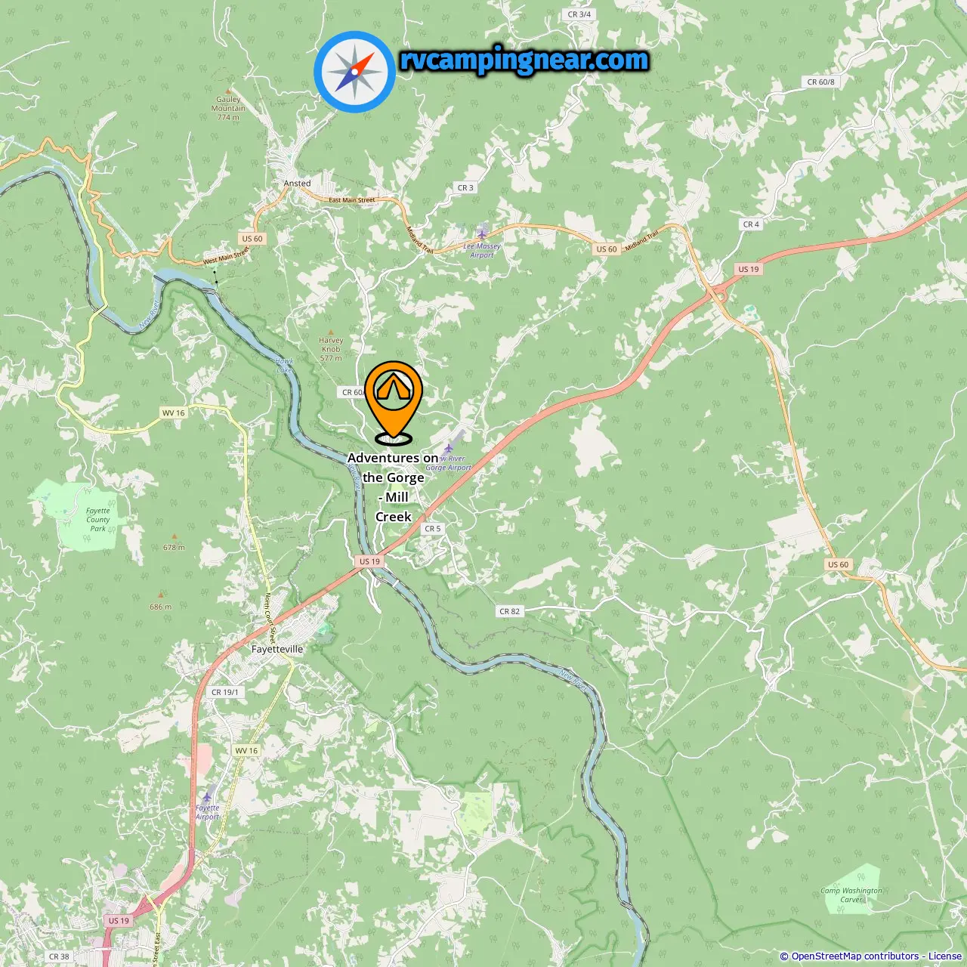Click the Gauley Mountain peak marker

click(229, 90)
